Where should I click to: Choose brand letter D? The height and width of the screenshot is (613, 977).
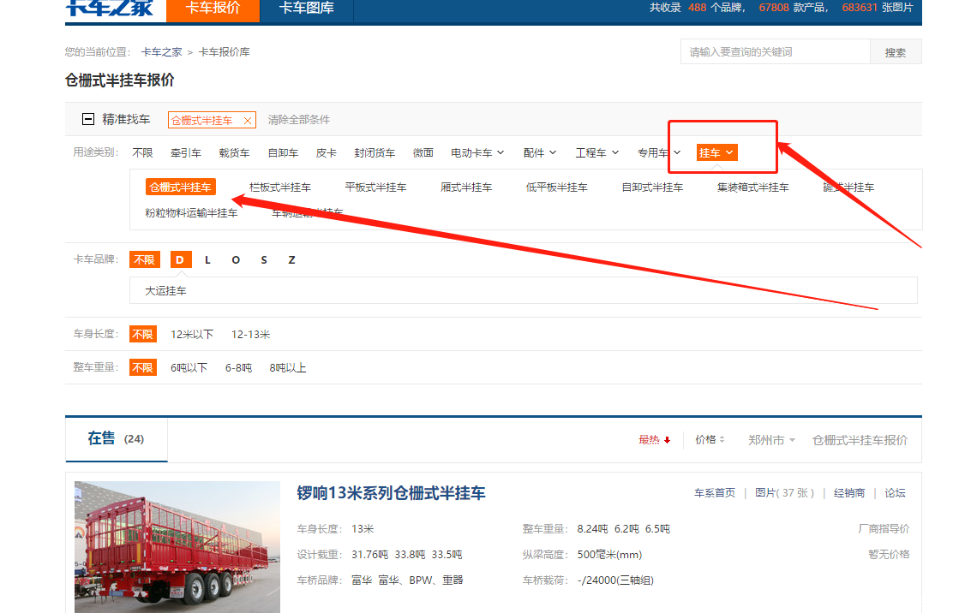point(180,259)
